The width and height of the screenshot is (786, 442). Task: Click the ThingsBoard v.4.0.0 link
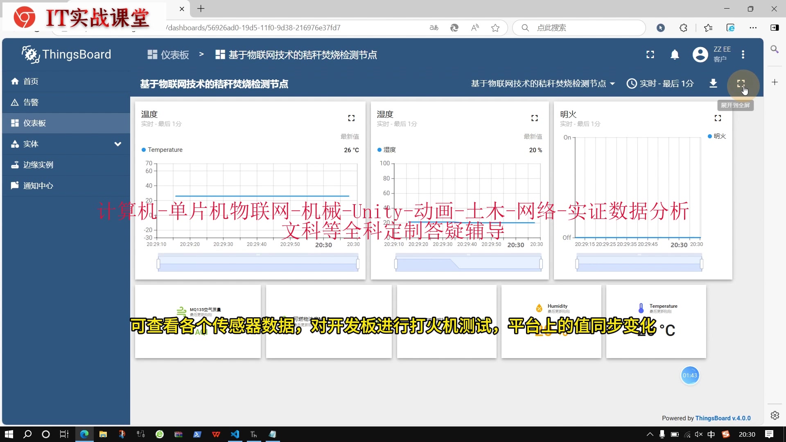coord(723,418)
